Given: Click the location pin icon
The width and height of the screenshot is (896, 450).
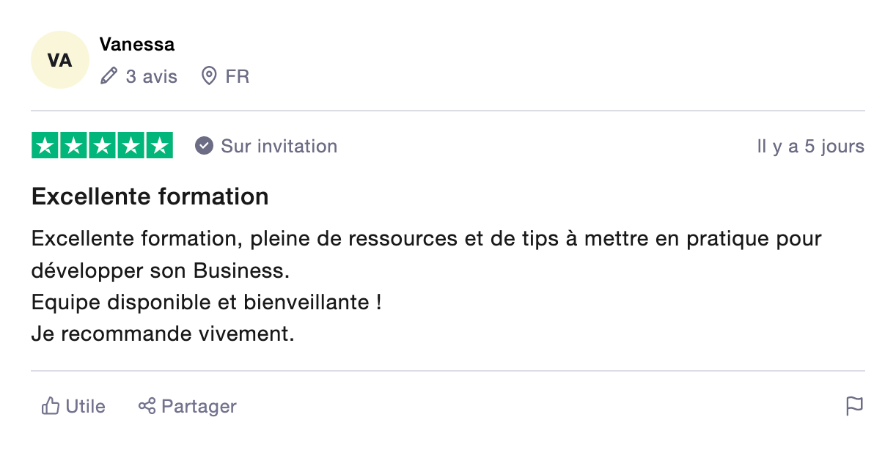Looking at the screenshot, I should tap(209, 76).
